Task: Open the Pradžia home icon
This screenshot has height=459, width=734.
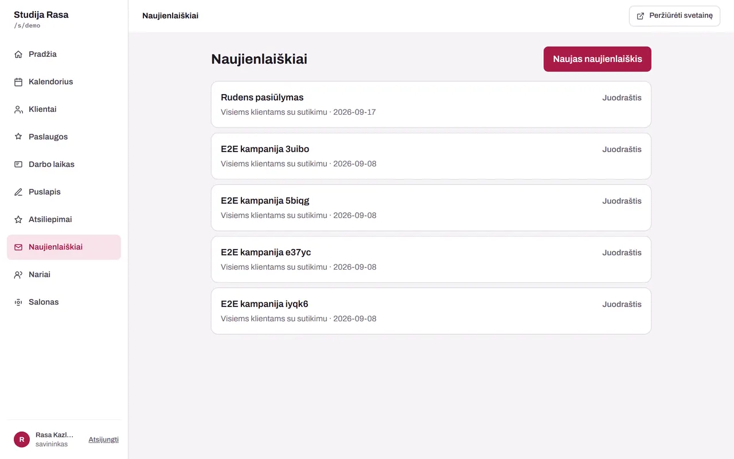Action: [18, 55]
